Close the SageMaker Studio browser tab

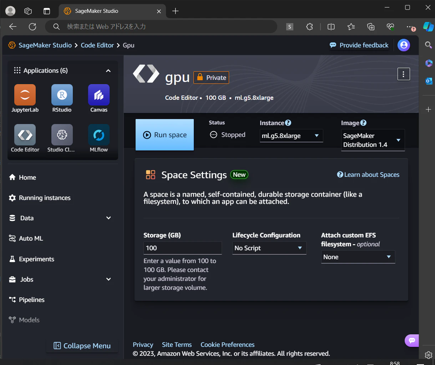(x=159, y=11)
